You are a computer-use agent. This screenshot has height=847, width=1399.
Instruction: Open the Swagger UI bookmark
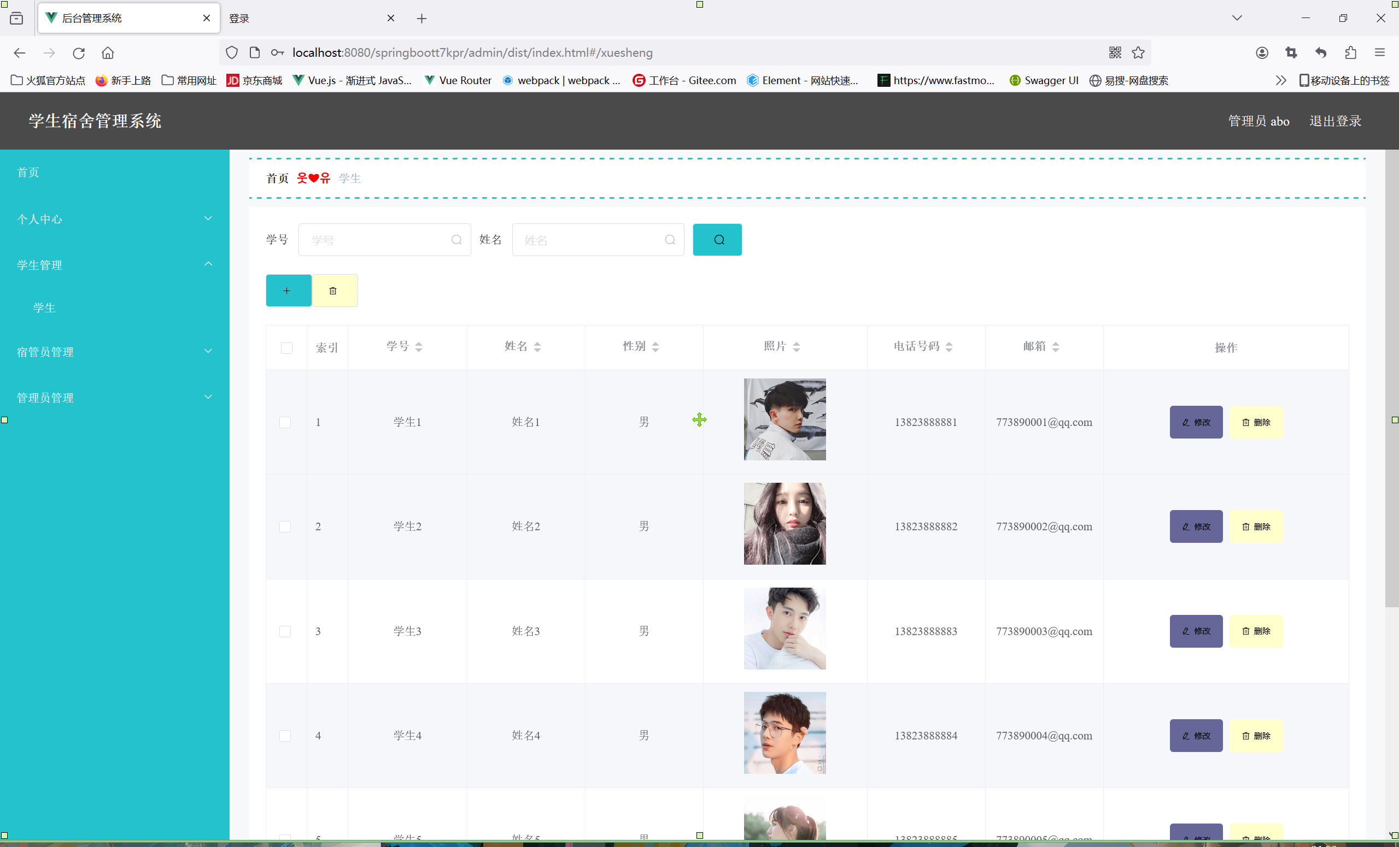pos(1044,81)
